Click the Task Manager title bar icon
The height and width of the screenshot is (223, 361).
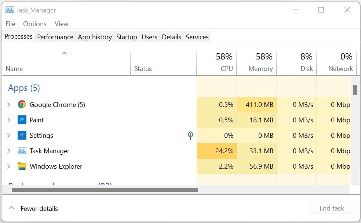pyautogui.click(x=10, y=10)
